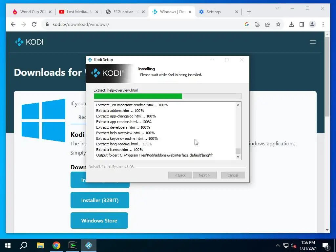The height and width of the screenshot is (252, 336).
Task: Select 'Extract: lang-readme.html... 100%' log line
Action: pyautogui.click(x=124, y=144)
